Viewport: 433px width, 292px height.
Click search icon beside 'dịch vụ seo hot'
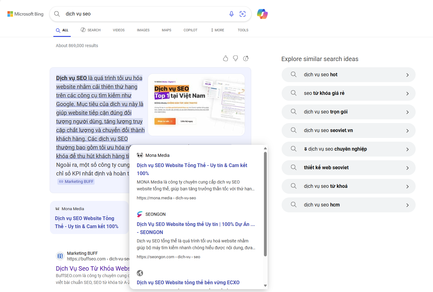coord(294,74)
